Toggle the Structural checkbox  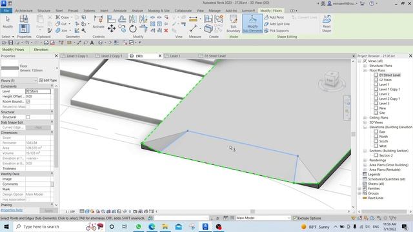[x=28, y=117]
